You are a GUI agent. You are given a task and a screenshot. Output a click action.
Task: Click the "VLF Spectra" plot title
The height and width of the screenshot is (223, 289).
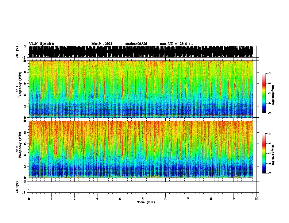point(41,44)
